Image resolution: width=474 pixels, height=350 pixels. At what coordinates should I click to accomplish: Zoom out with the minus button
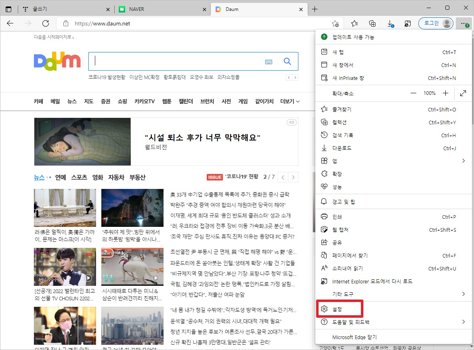point(413,93)
